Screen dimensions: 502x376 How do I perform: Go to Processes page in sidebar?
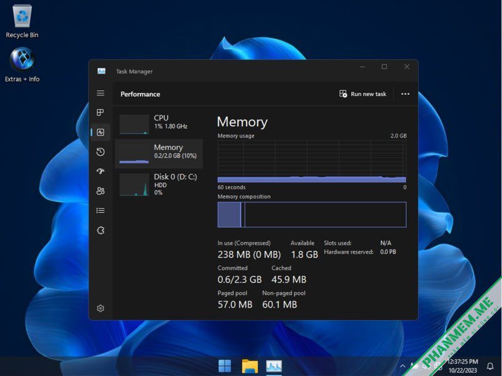pos(100,112)
